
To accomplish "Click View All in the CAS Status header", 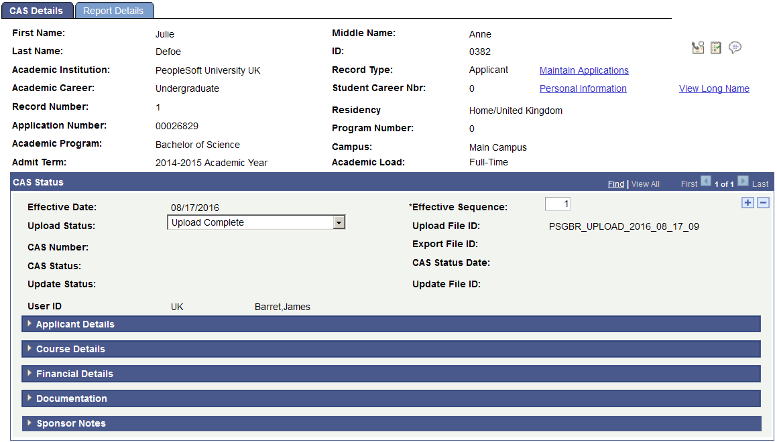I will click(x=645, y=183).
